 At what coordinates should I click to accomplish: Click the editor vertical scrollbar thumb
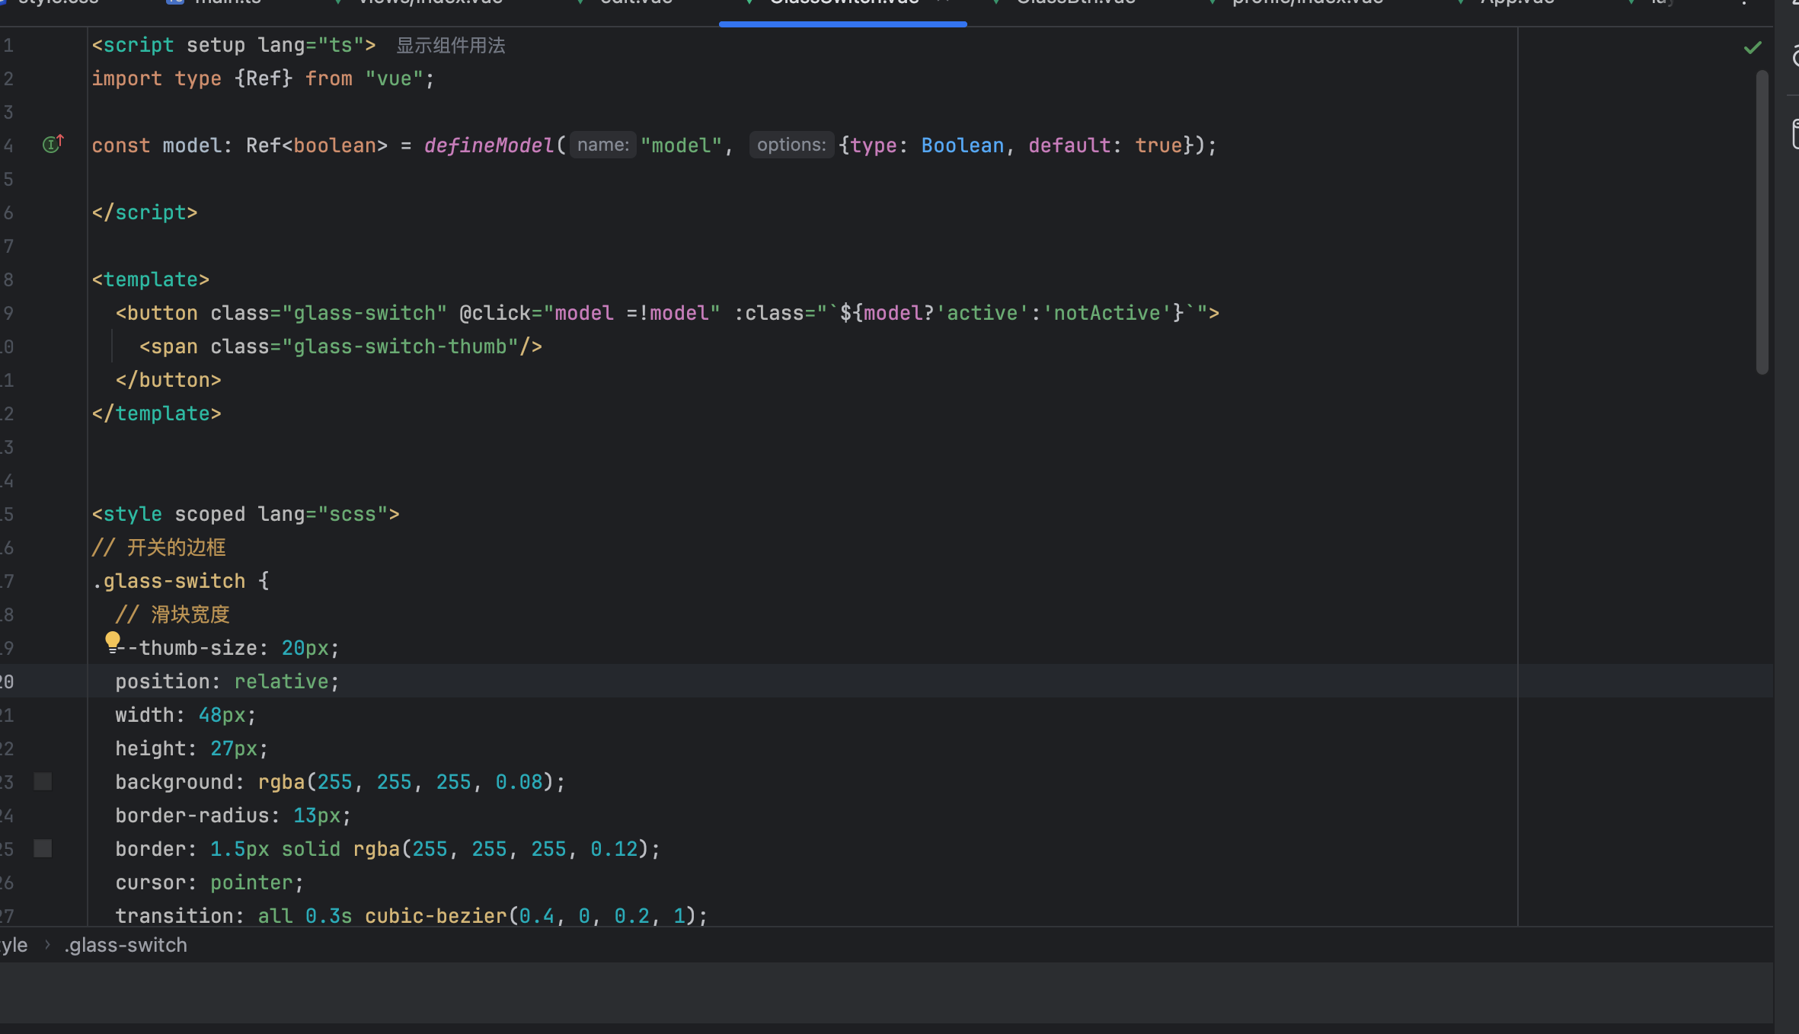pos(1762,221)
